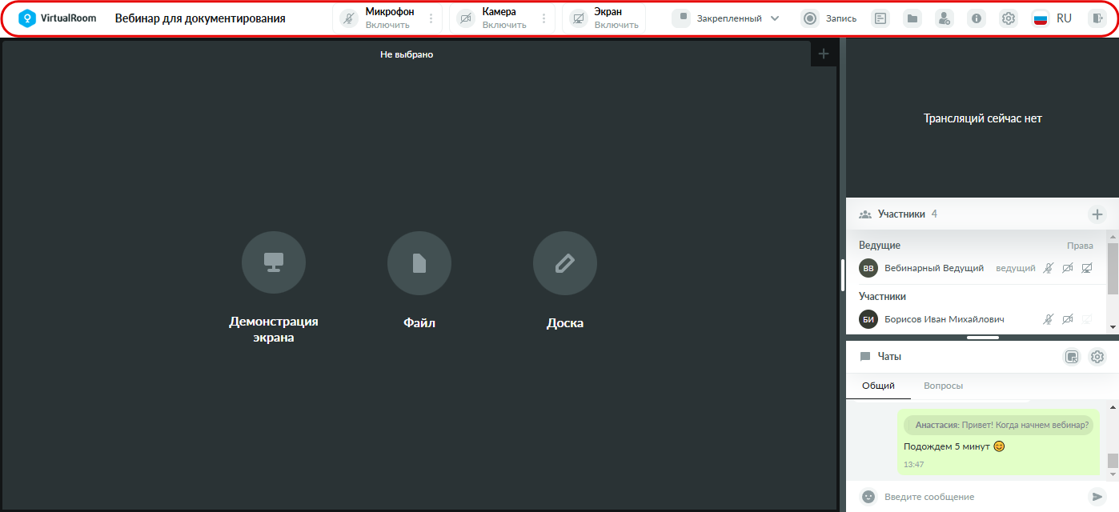Toggle camera for Вебинарный Ведущий
The image size is (1119, 512).
[x=1068, y=269]
